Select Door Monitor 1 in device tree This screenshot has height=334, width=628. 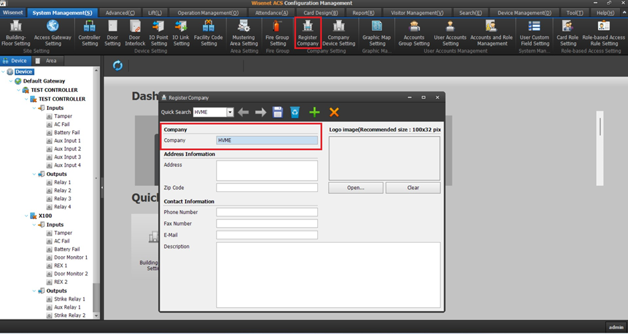coord(71,257)
